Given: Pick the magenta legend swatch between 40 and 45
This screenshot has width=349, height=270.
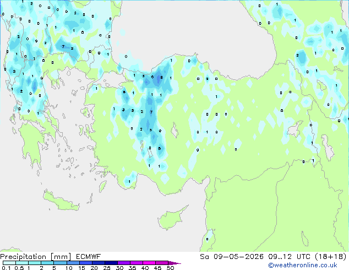Looking at the screenshot, I should (149, 263).
